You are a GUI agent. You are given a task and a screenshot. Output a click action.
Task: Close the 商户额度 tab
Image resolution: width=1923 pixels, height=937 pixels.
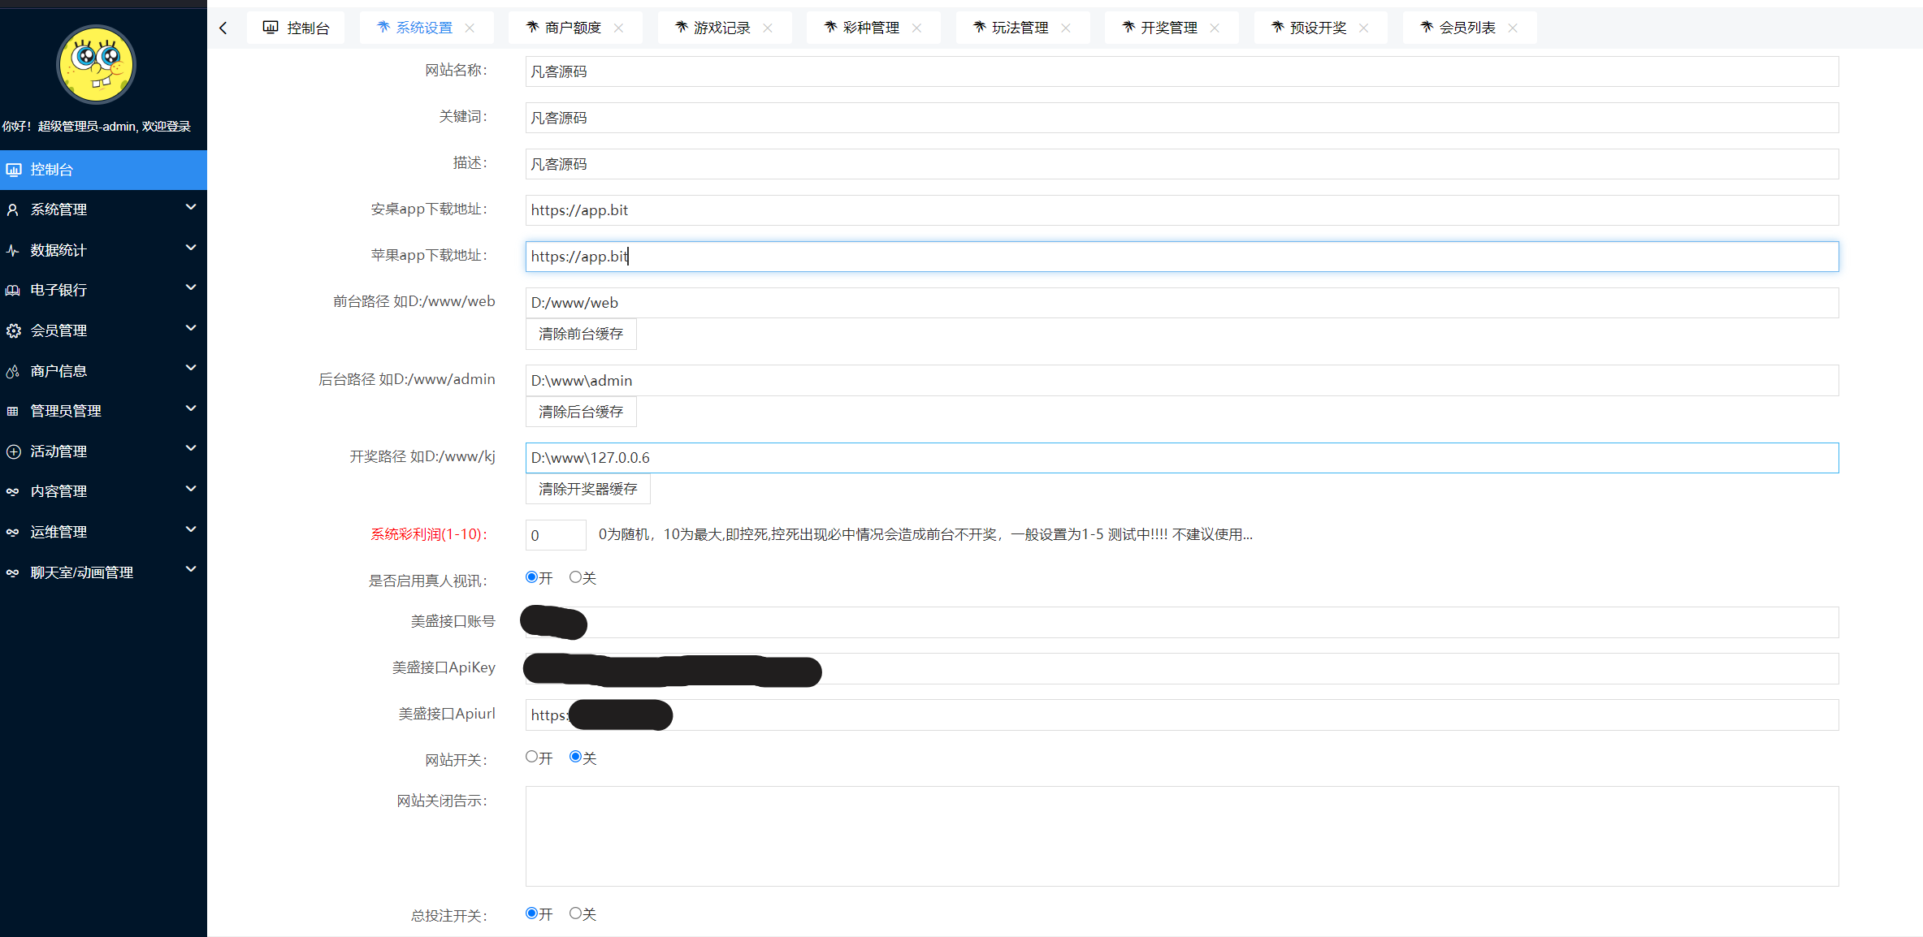pos(619,28)
